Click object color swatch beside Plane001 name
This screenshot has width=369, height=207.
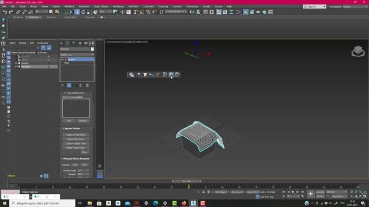click(x=92, y=49)
